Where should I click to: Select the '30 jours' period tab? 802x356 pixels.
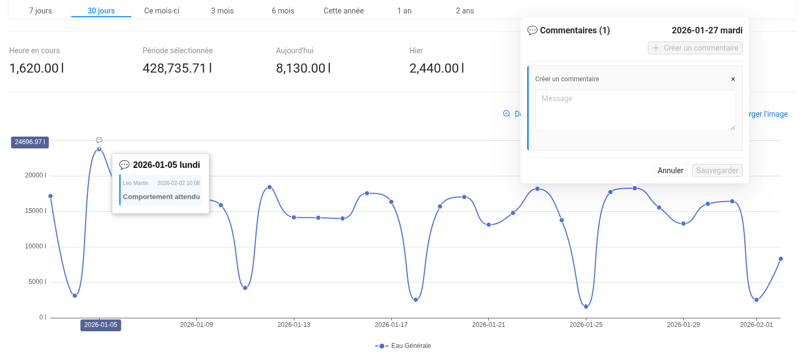pyautogui.click(x=101, y=11)
